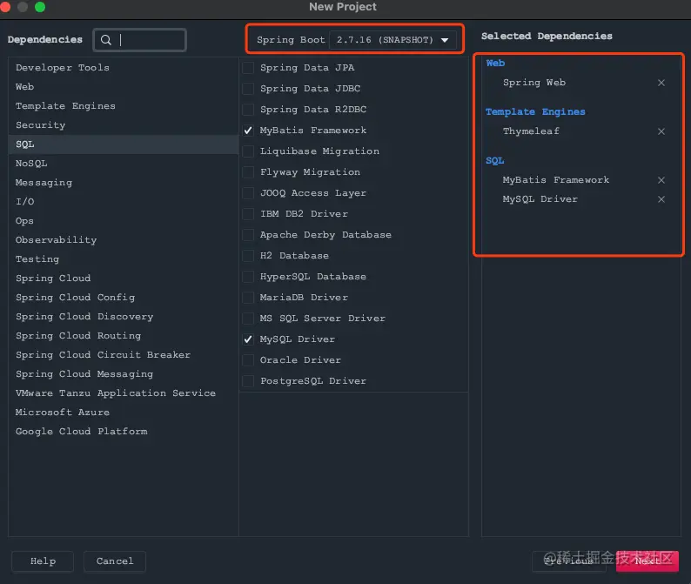Viewport: 691px width, 584px height.
Task: Enable HyperSQL Database checkbox
Action: [248, 277]
